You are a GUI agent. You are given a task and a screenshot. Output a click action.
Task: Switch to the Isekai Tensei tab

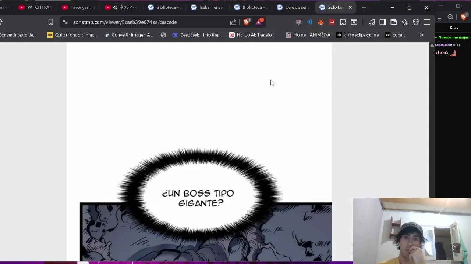207,7
